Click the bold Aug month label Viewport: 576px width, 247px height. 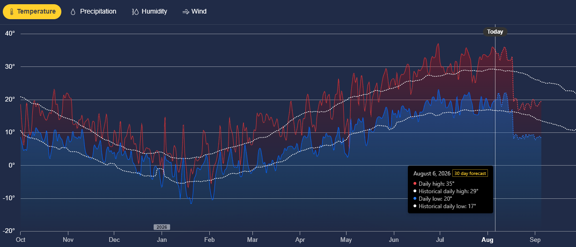(x=487, y=240)
